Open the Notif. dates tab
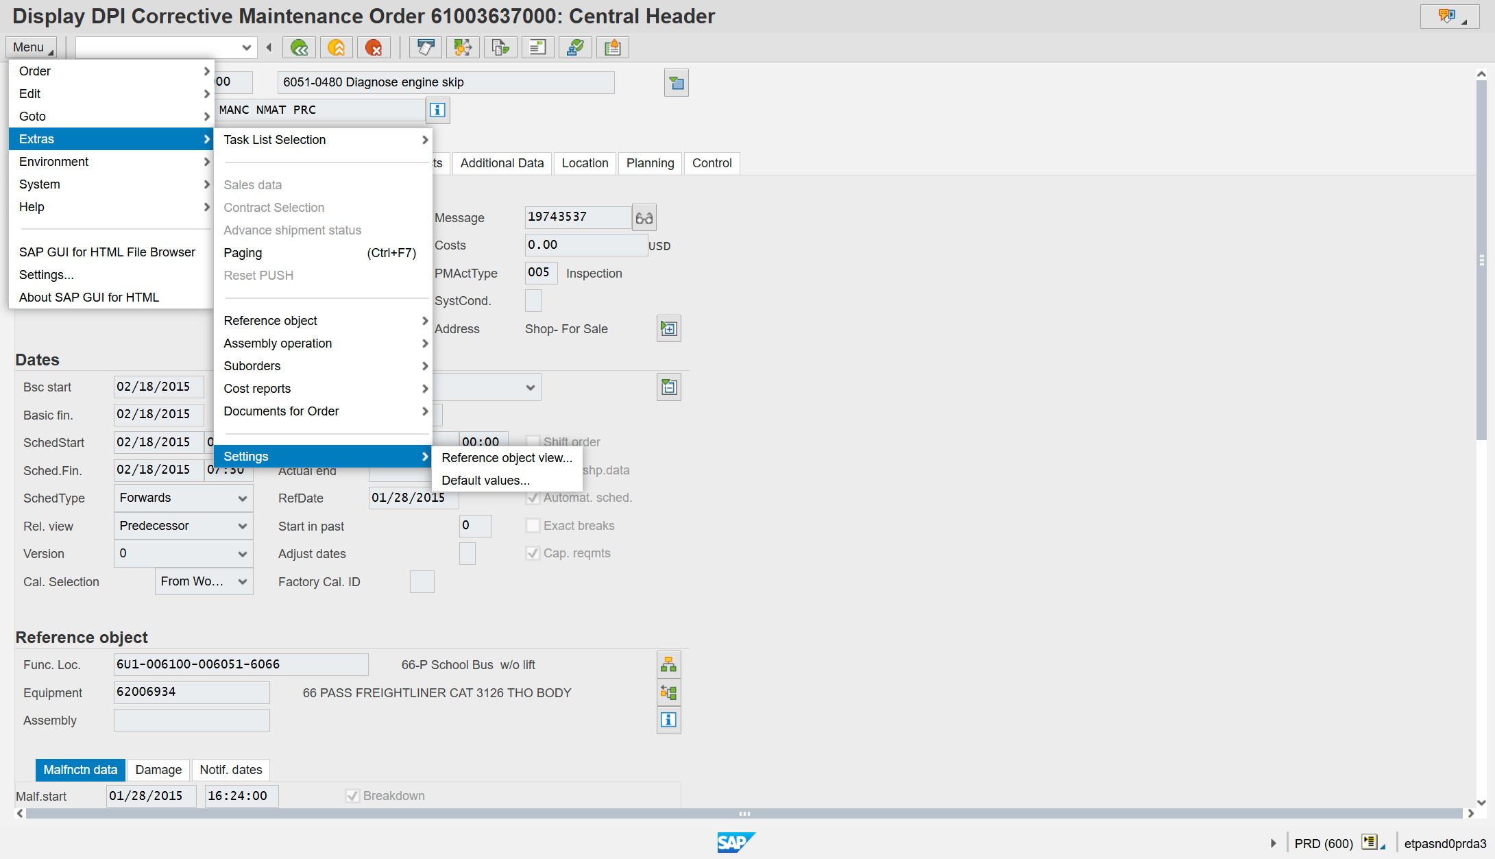1495x859 pixels. 231,770
